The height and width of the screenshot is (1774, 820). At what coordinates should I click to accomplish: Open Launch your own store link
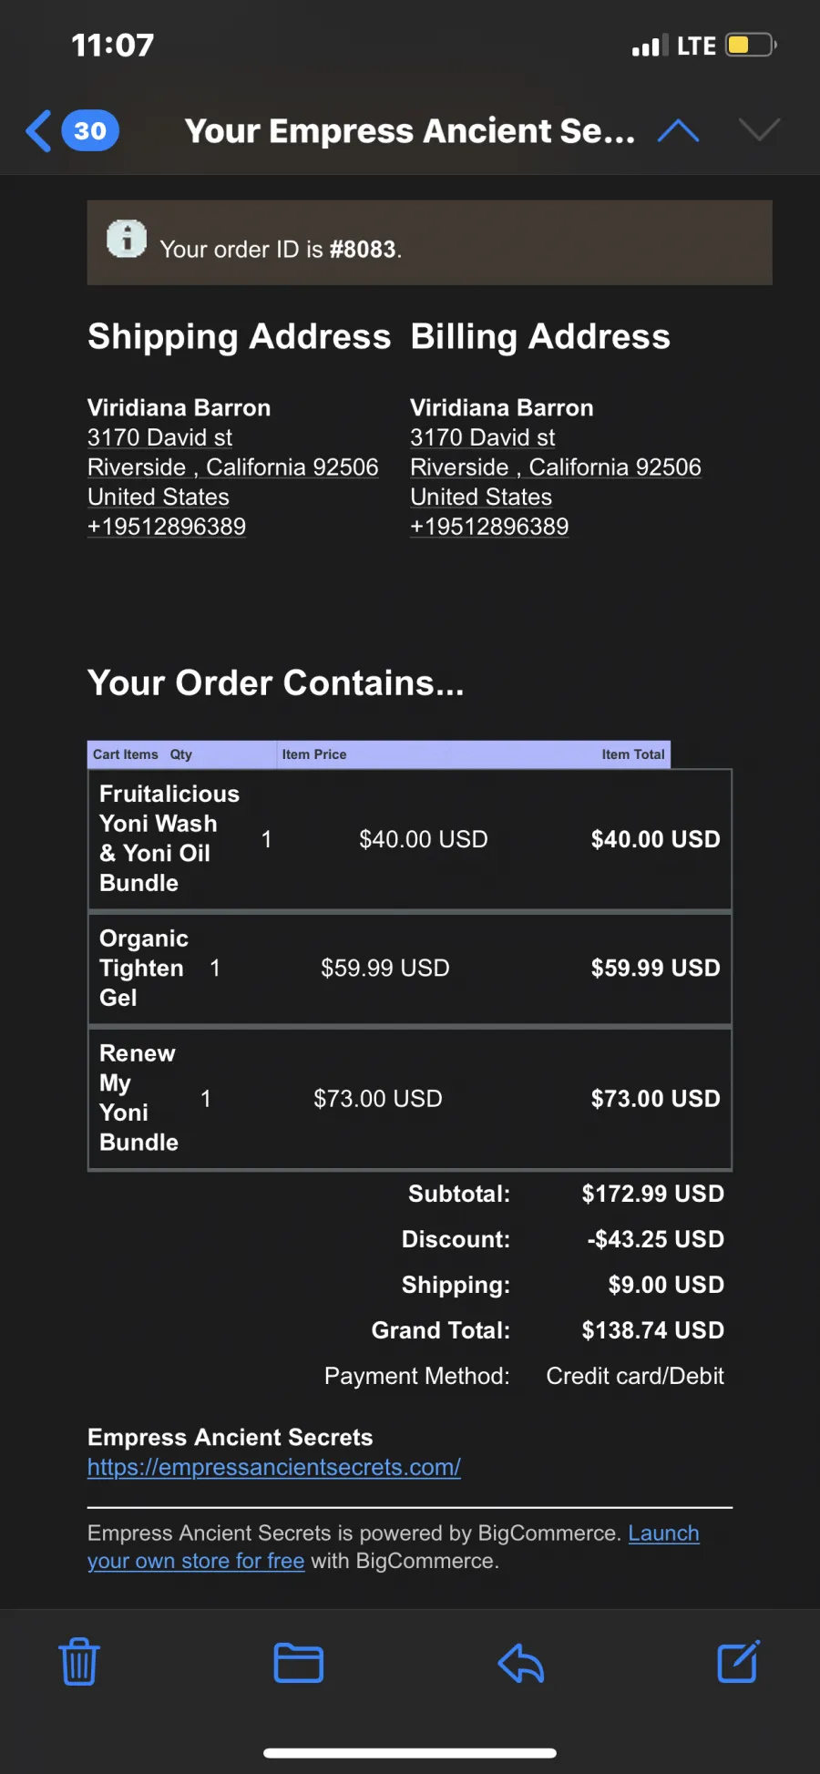[x=394, y=1547]
